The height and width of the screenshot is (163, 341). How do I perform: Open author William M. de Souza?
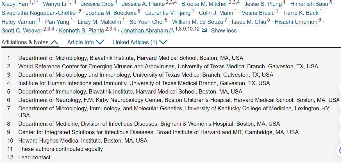click(x=198, y=22)
